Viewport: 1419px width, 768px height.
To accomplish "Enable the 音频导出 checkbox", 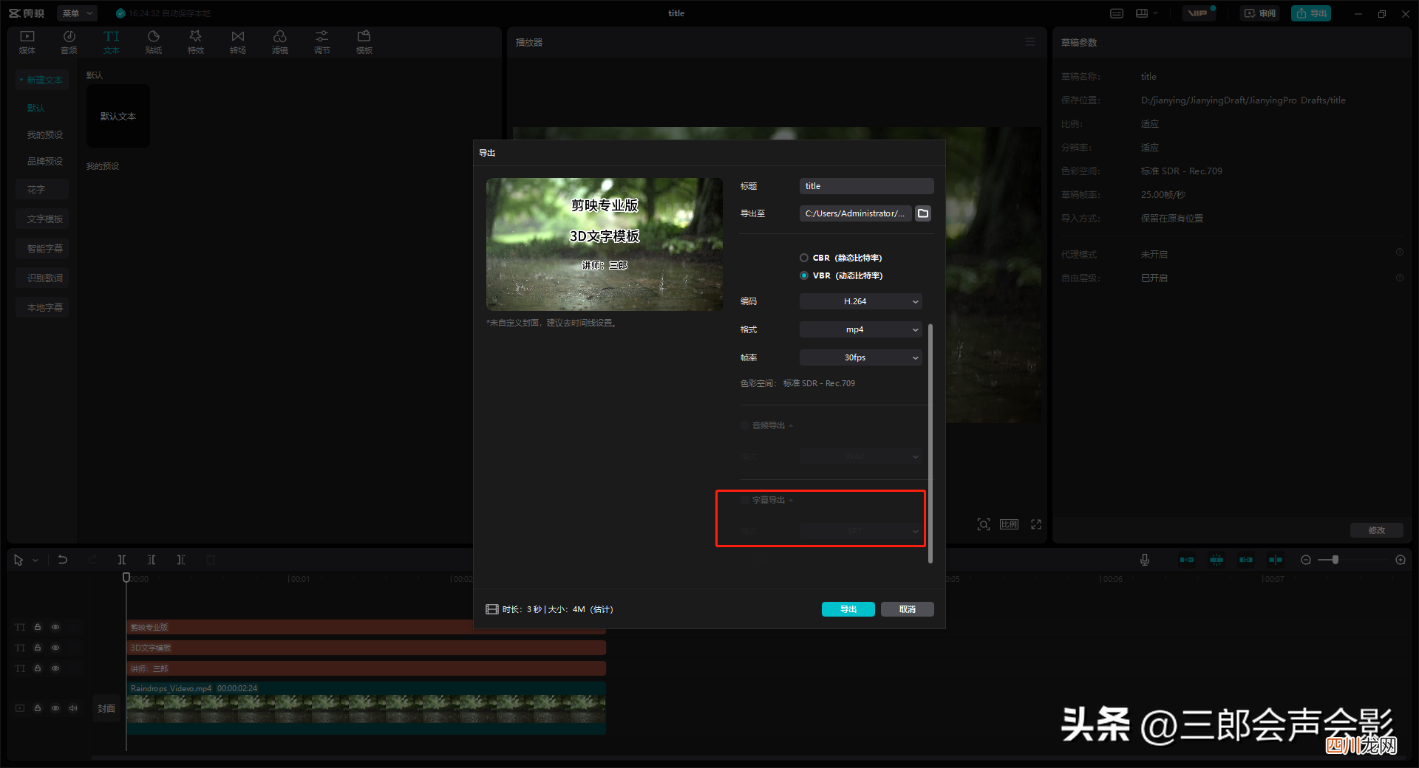I will pos(745,425).
